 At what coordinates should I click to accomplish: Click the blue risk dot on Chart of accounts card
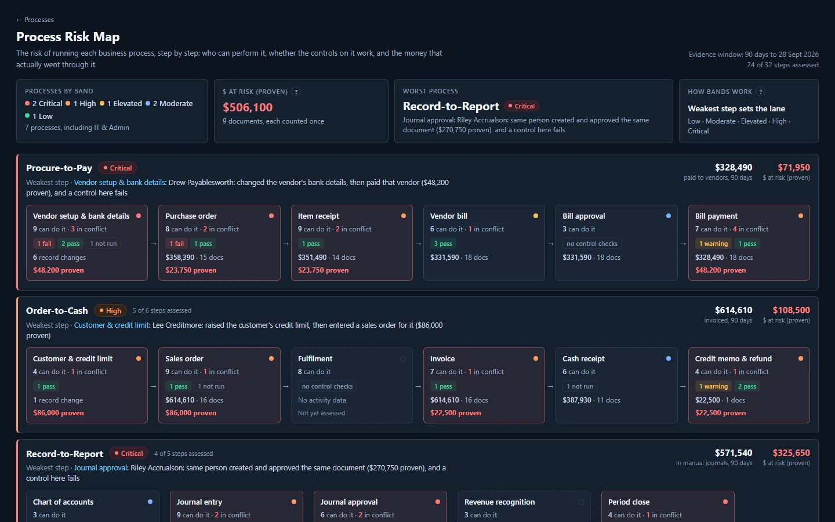150,502
